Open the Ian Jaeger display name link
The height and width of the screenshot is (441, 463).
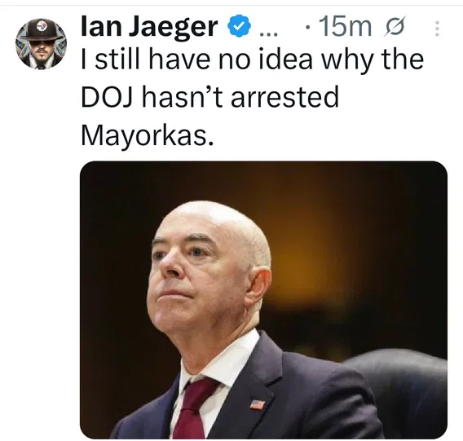(x=149, y=27)
